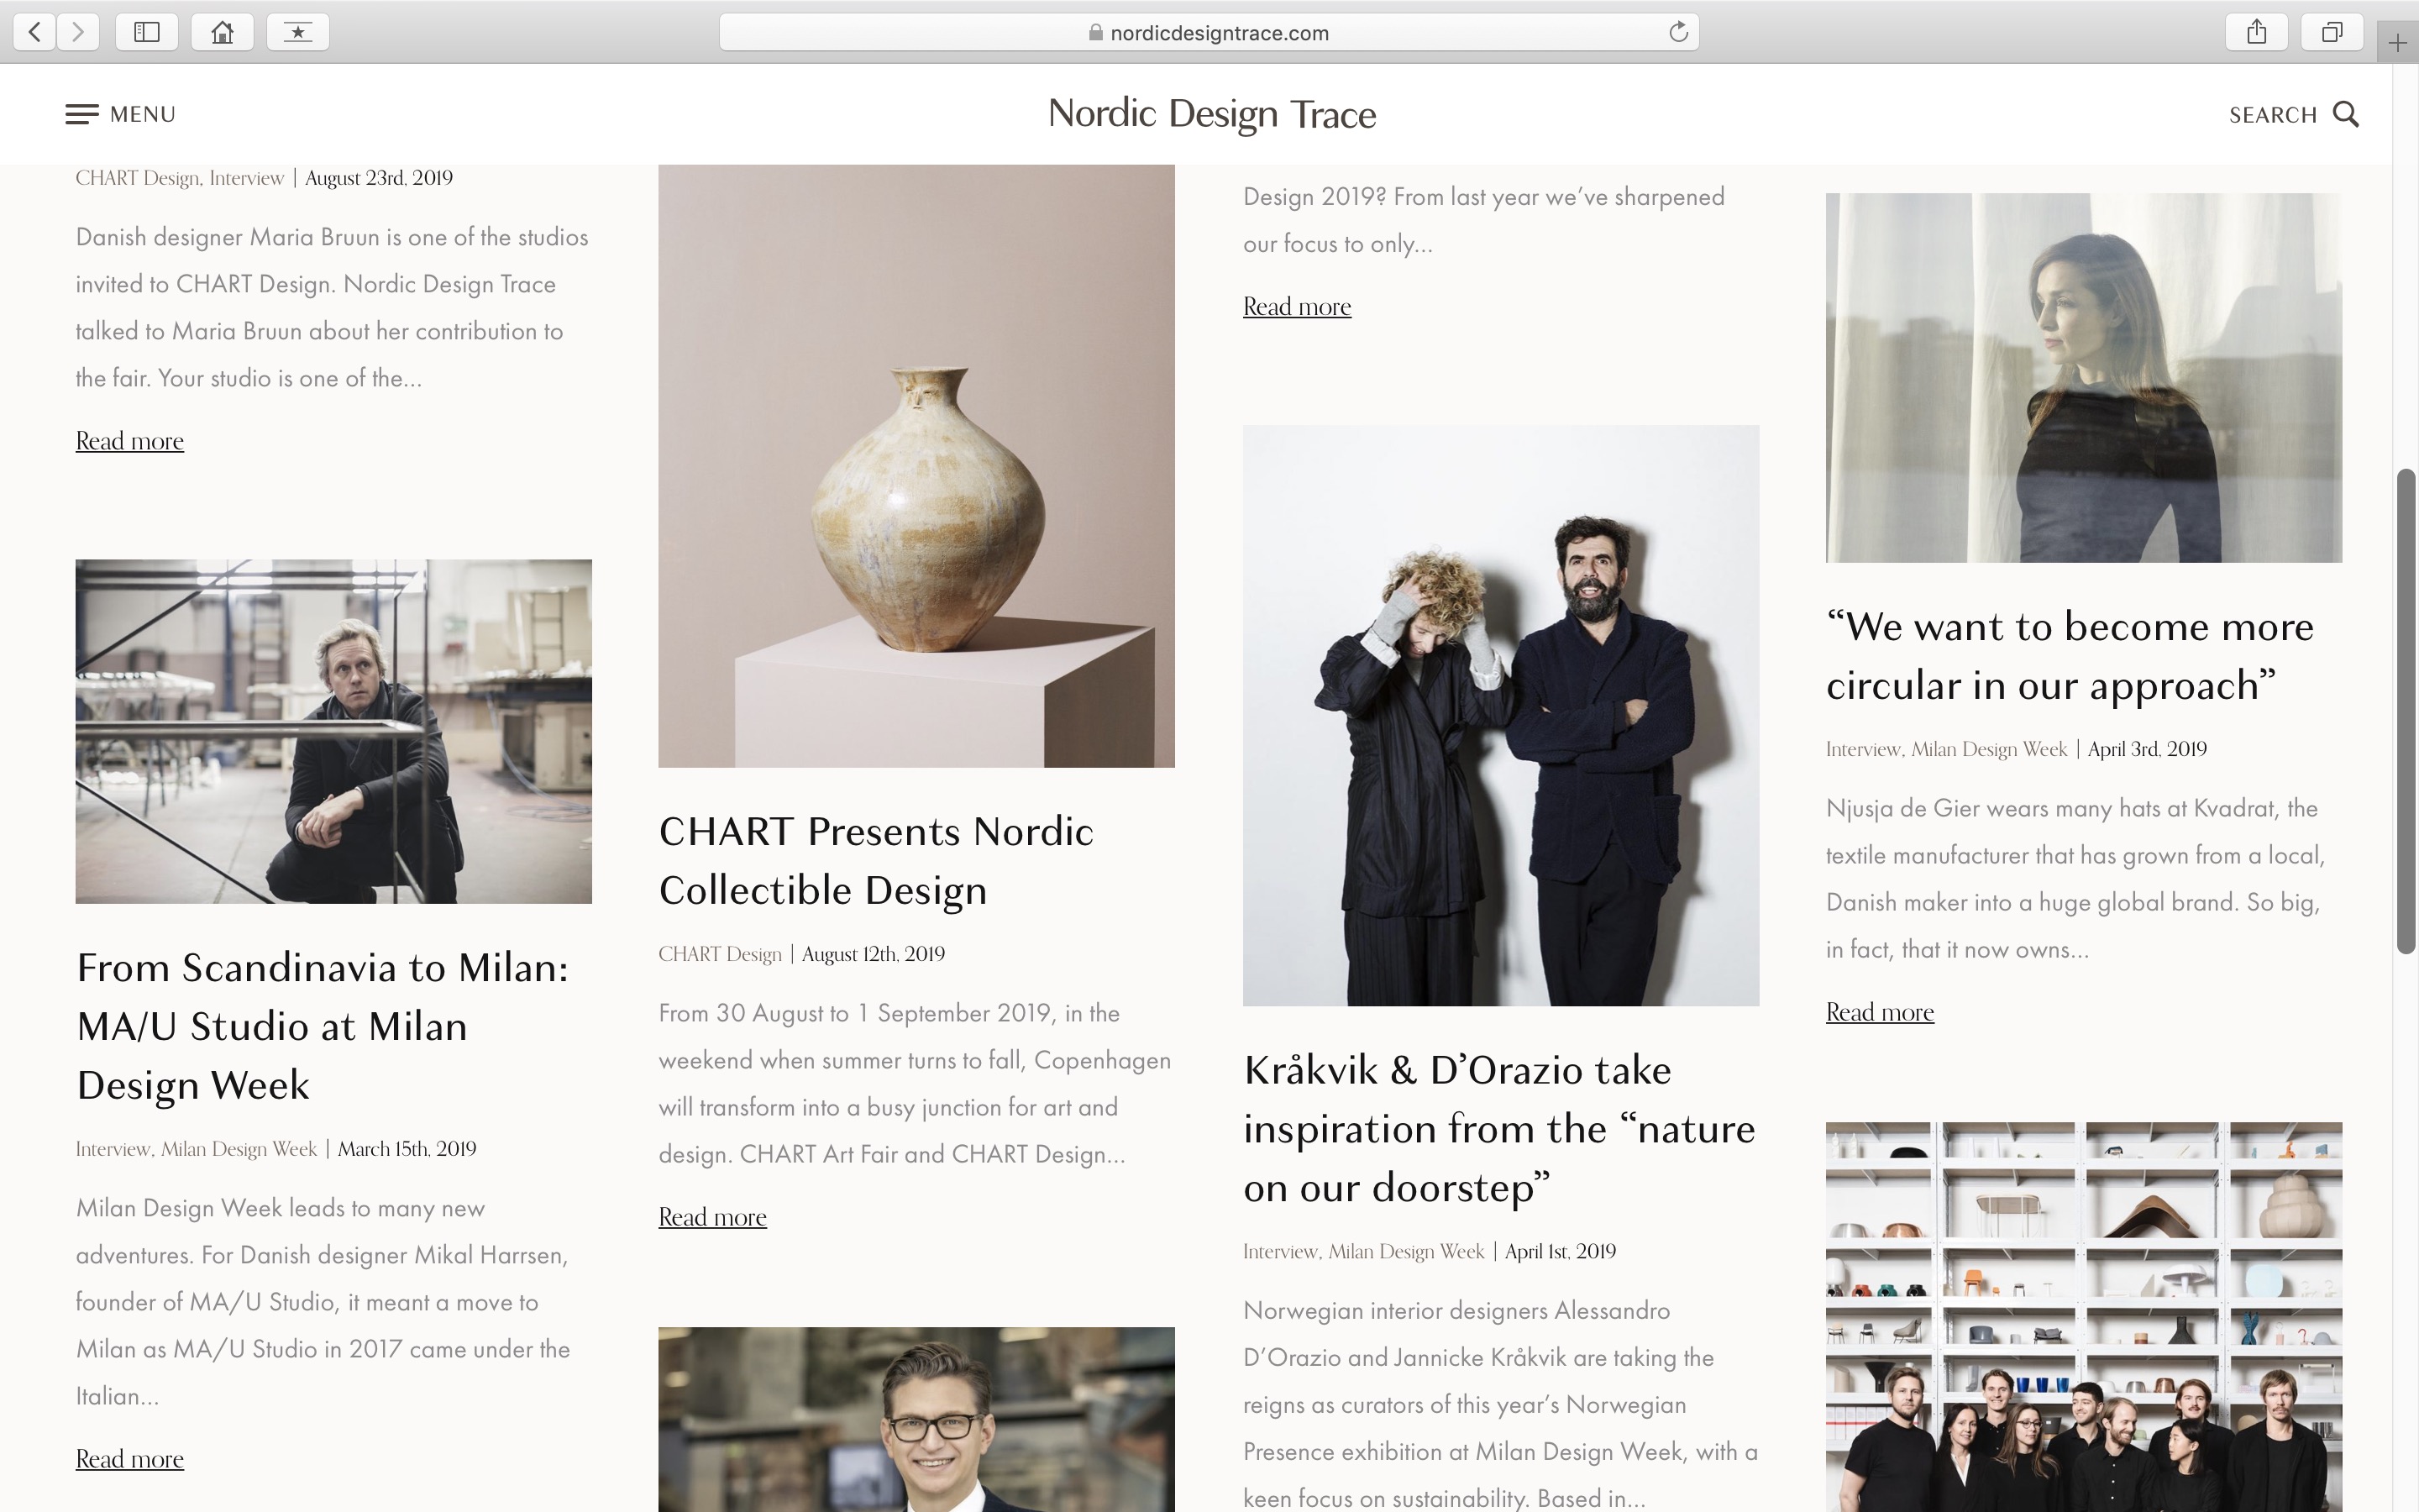Click Interview category dated April 1st

(x=1280, y=1251)
